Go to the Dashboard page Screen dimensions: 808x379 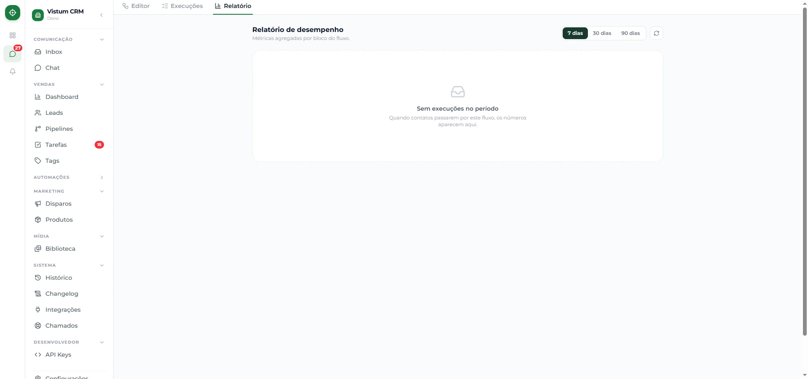tap(69, 97)
